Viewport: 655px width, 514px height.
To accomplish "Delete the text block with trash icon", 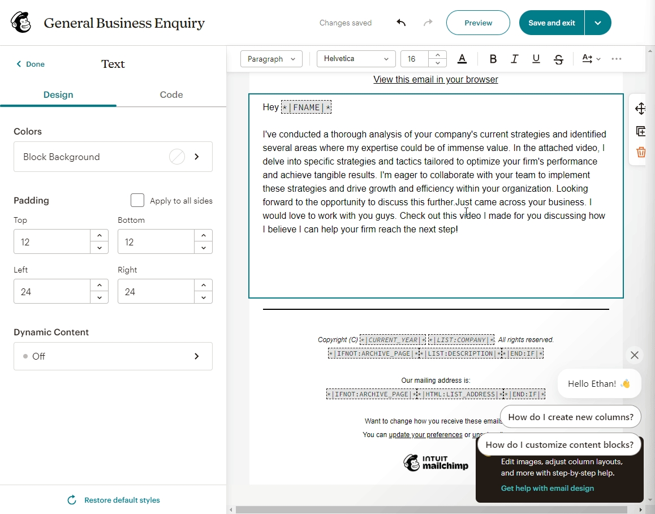I will click(640, 152).
